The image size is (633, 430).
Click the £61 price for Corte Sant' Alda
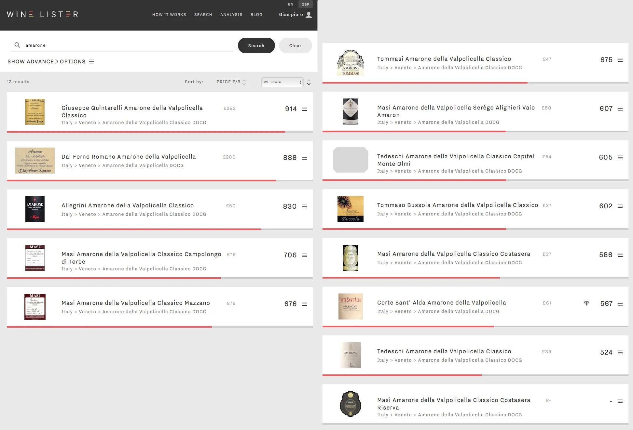547,303
